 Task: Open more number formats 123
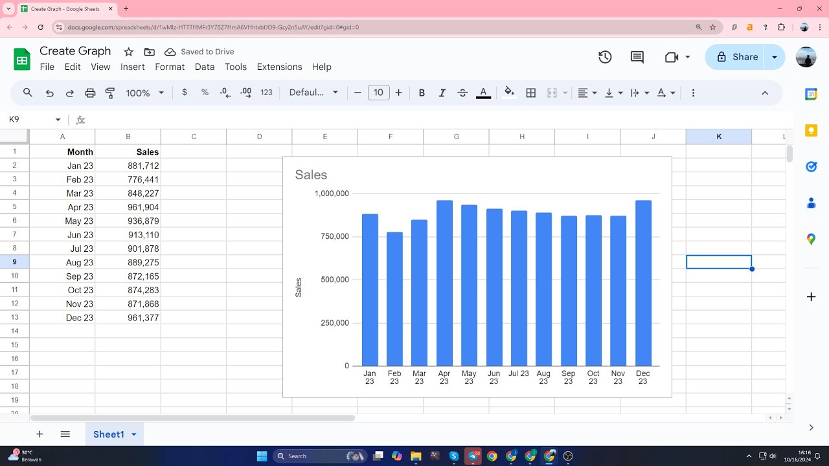pyautogui.click(x=266, y=93)
